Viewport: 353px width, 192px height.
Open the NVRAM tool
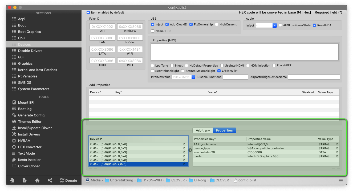[21, 141]
